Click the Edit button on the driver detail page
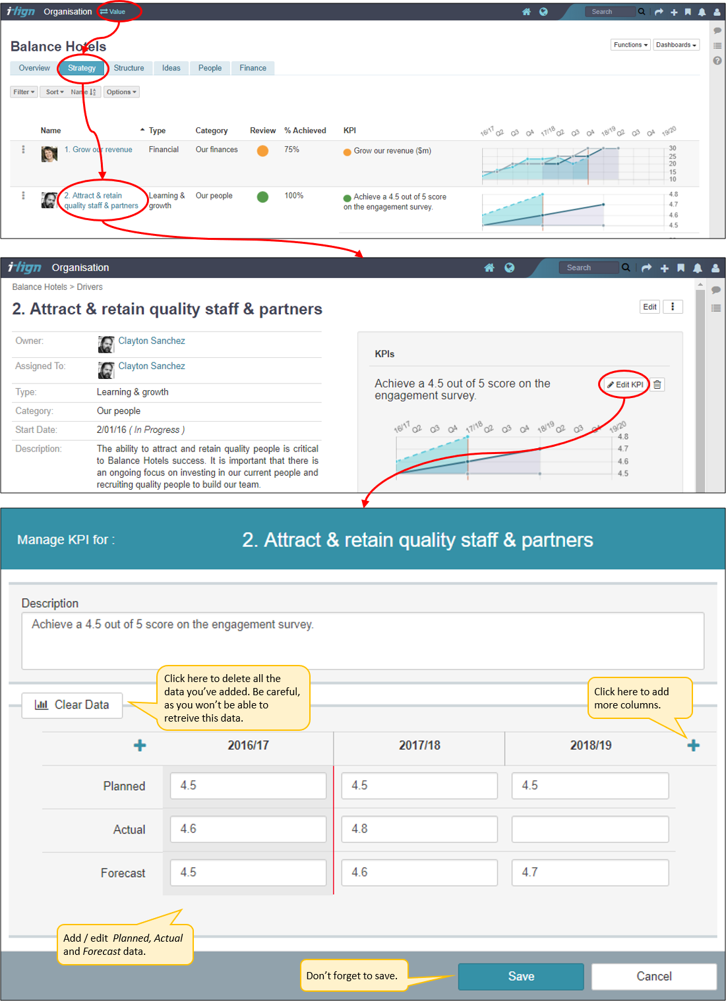The image size is (726, 1001). pyautogui.click(x=650, y=307)
